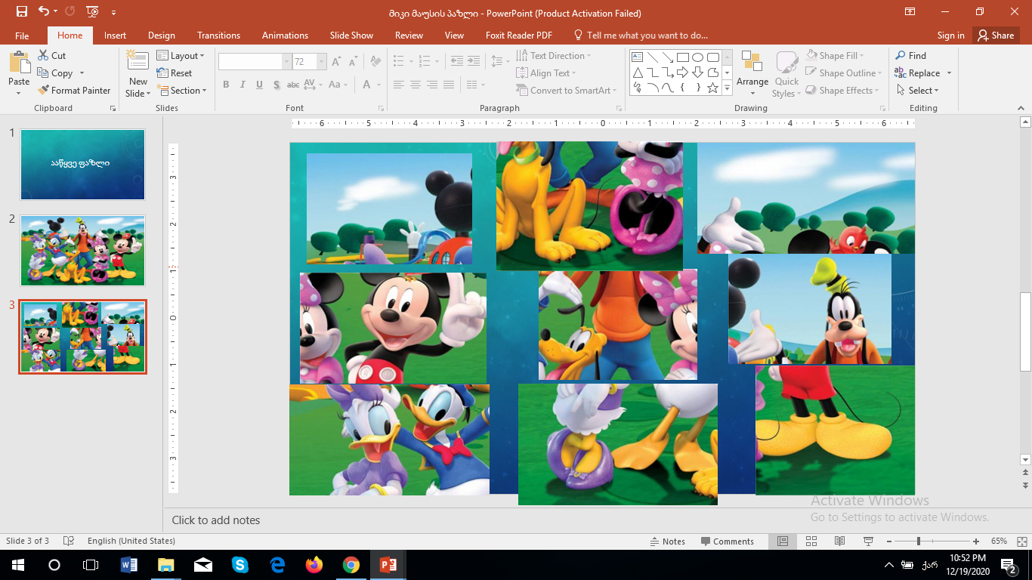Switch to Reading View

[839, 541]
